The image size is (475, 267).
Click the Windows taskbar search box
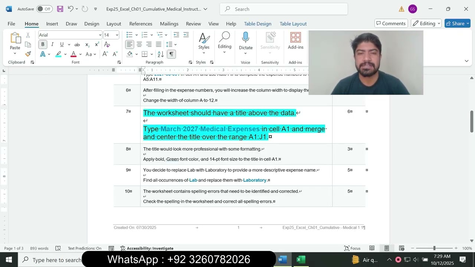click(x=50, y=260)
